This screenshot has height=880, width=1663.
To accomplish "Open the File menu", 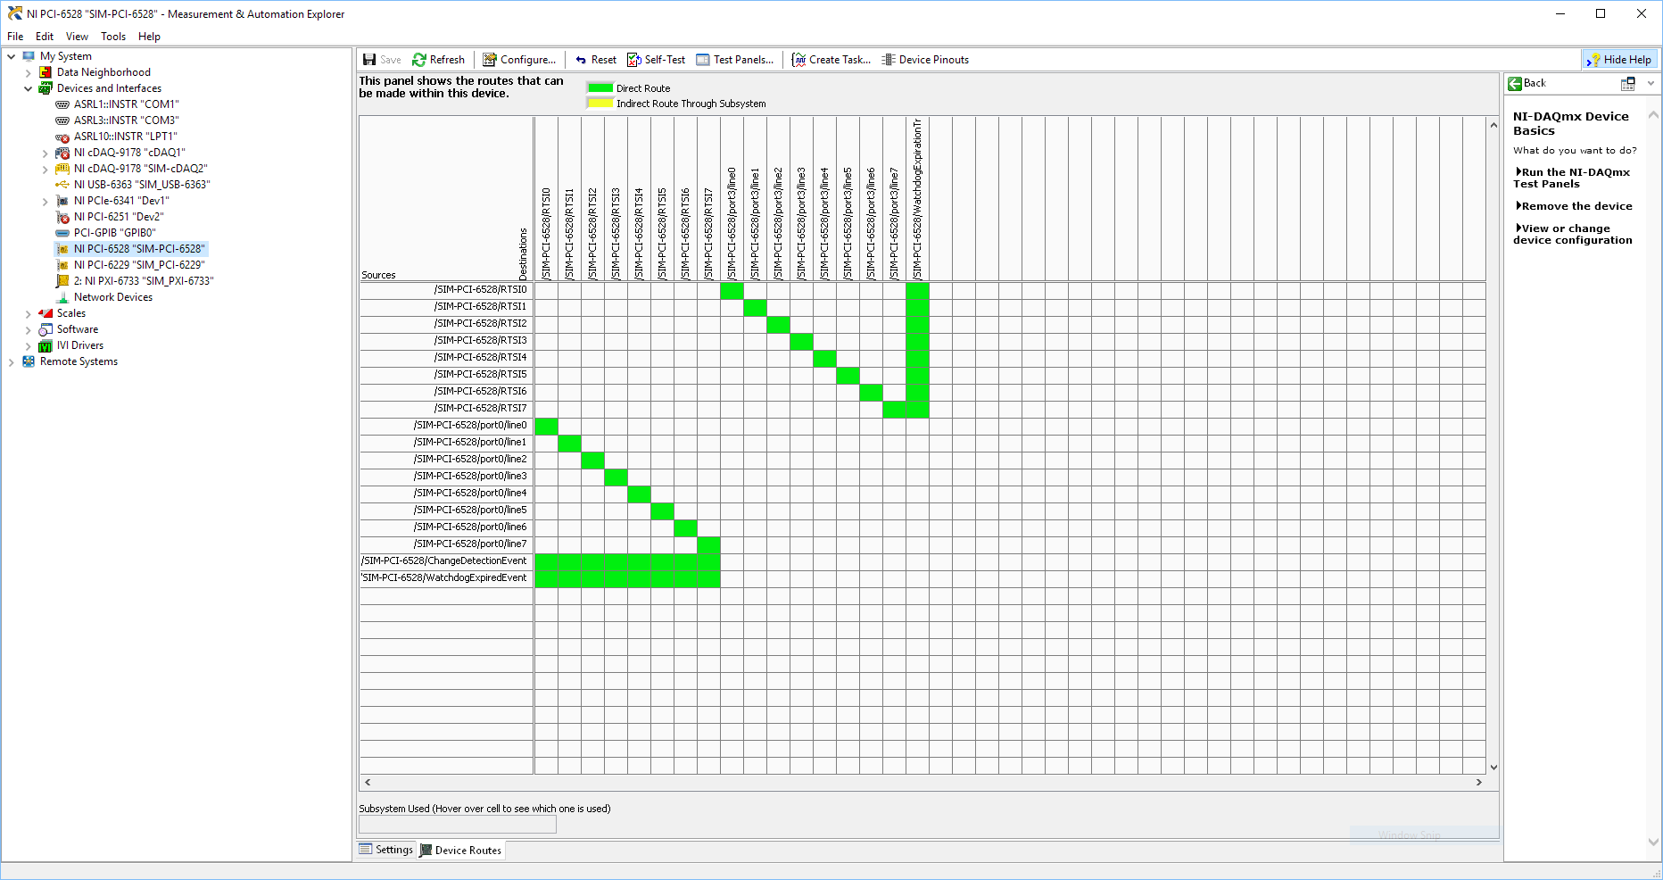I will coord(15,37).
